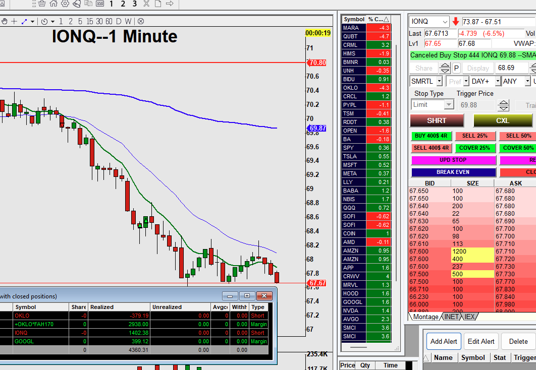Set chart to 15 minute timeframe
This screenshot has height=370, width=536.
point(89,22)
